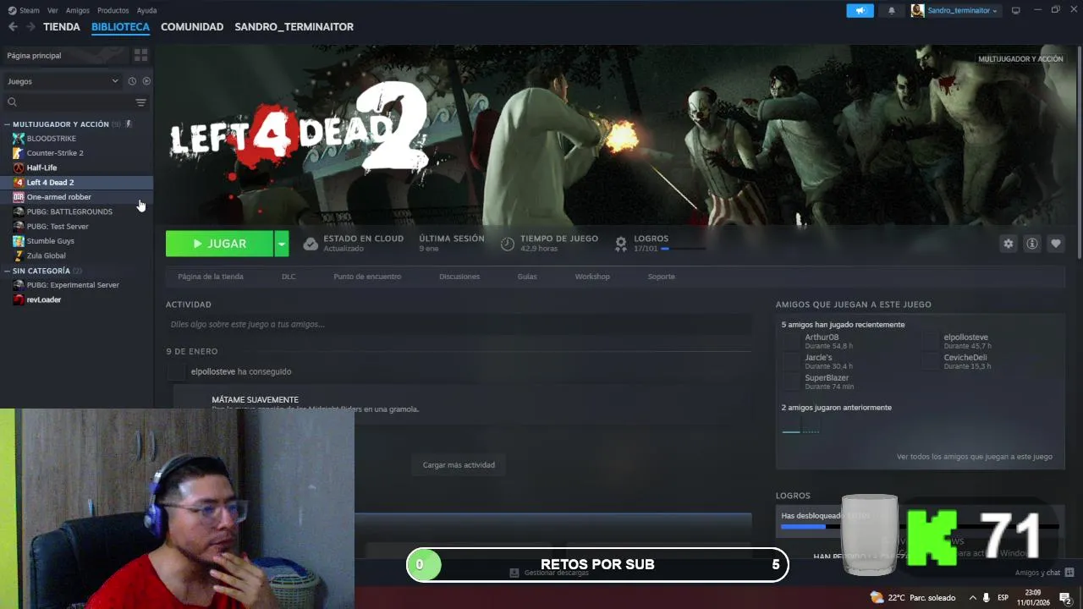
Task: Open the Soporte tab
Action: [x=662, y=277]
